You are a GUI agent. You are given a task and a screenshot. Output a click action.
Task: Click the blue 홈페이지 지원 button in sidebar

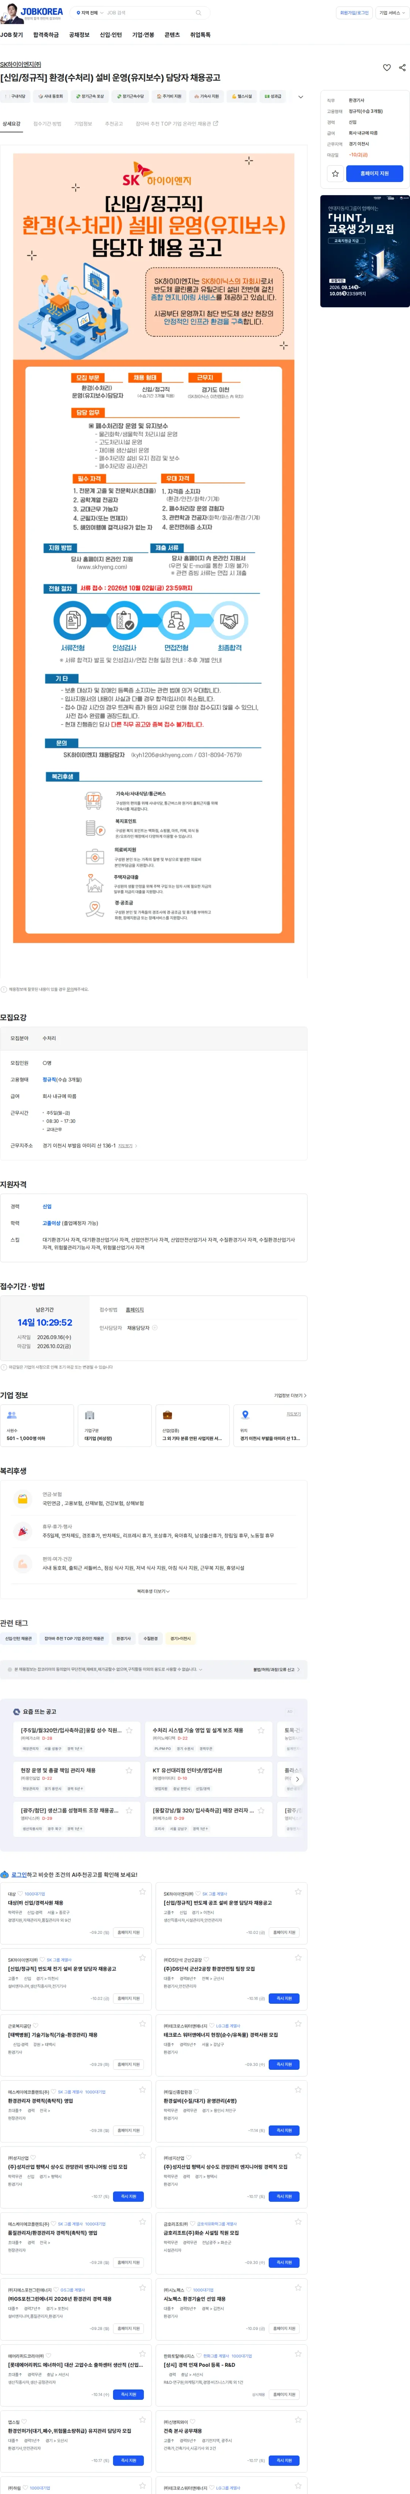(374, 173)
